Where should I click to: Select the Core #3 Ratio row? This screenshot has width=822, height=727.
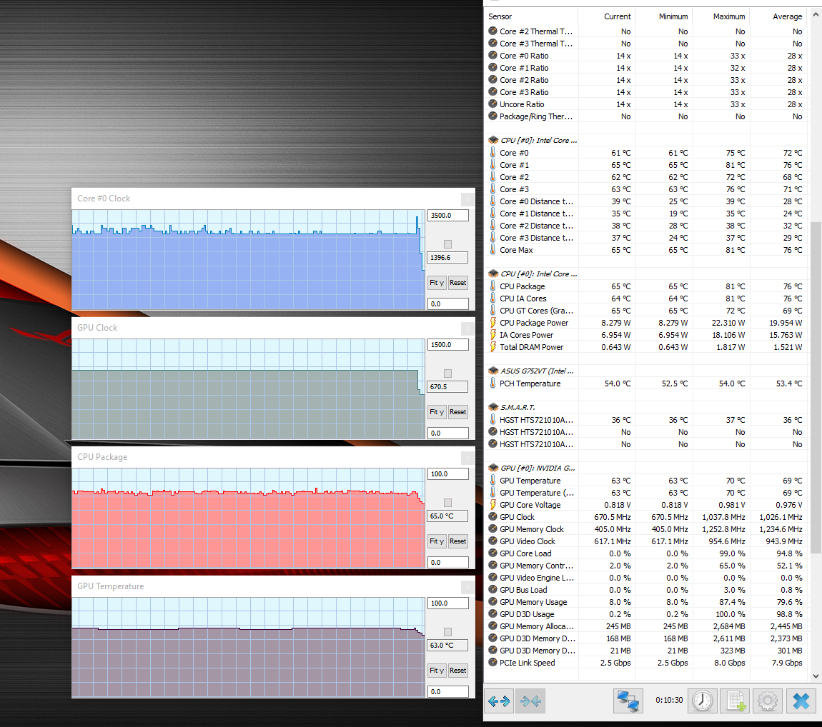[645, 92]
